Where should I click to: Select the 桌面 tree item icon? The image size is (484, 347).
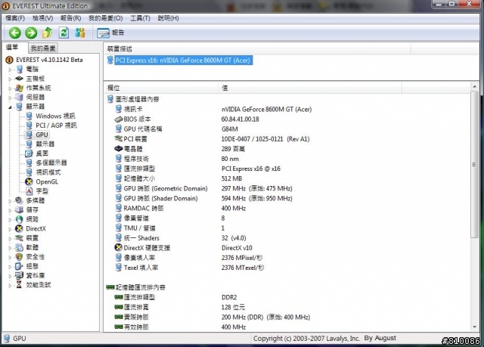click(x=29, y=153)
